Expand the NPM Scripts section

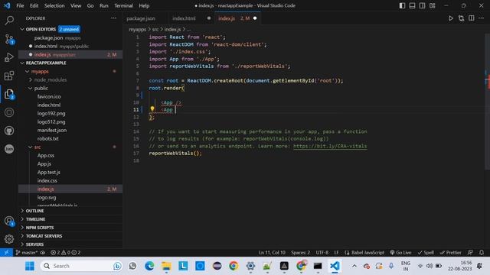22,228
